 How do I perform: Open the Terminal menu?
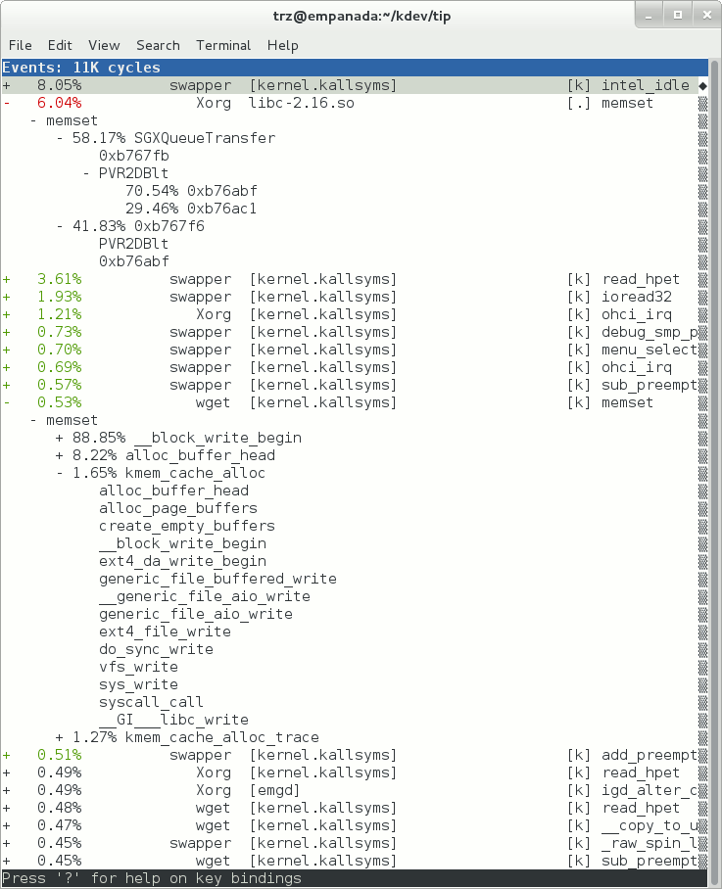click(223, 45)
